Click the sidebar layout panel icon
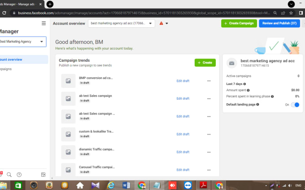Viewport: 305px width, 190px height. point(43,174)
